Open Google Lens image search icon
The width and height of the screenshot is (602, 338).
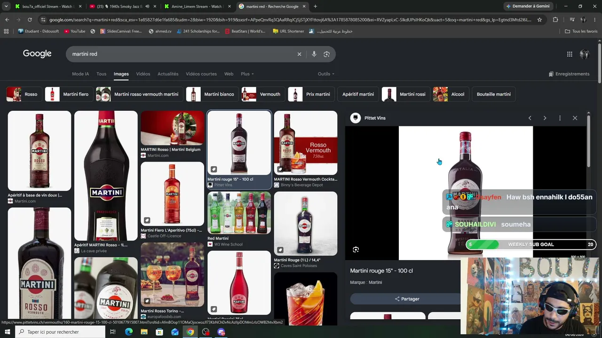[326, 54]
